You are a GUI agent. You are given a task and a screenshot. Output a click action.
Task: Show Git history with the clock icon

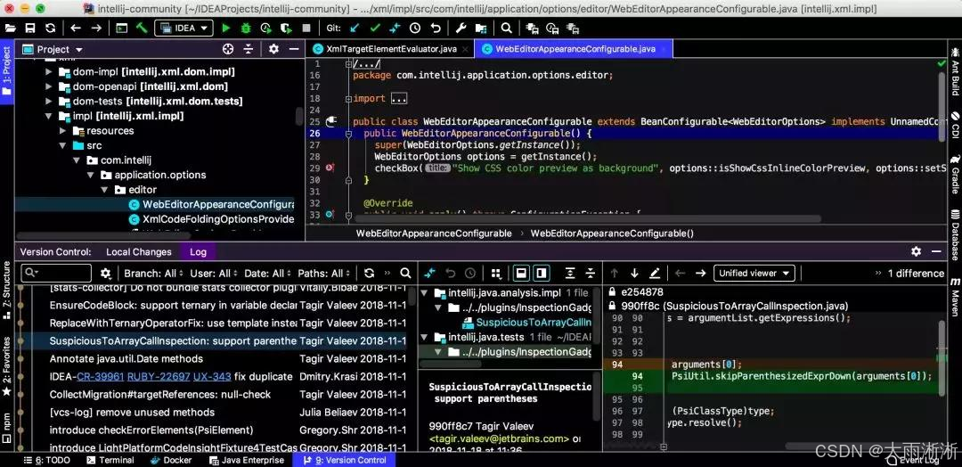pyautogui.click(x=415, y=29)
